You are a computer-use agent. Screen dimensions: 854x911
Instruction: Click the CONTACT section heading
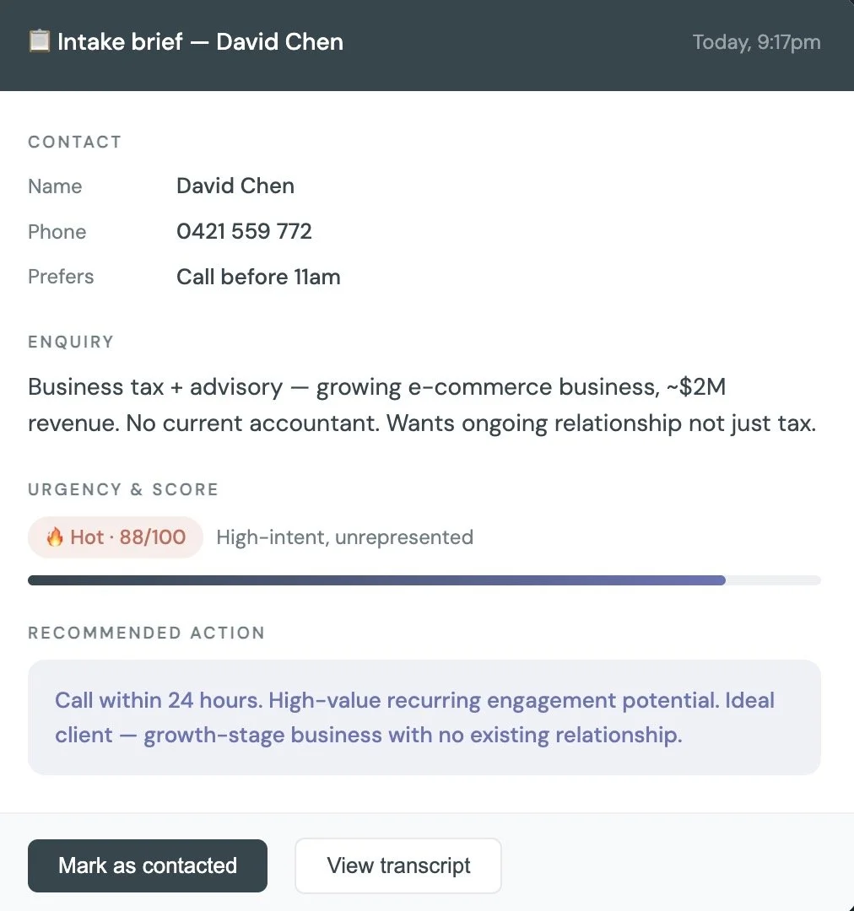point(75,143)
